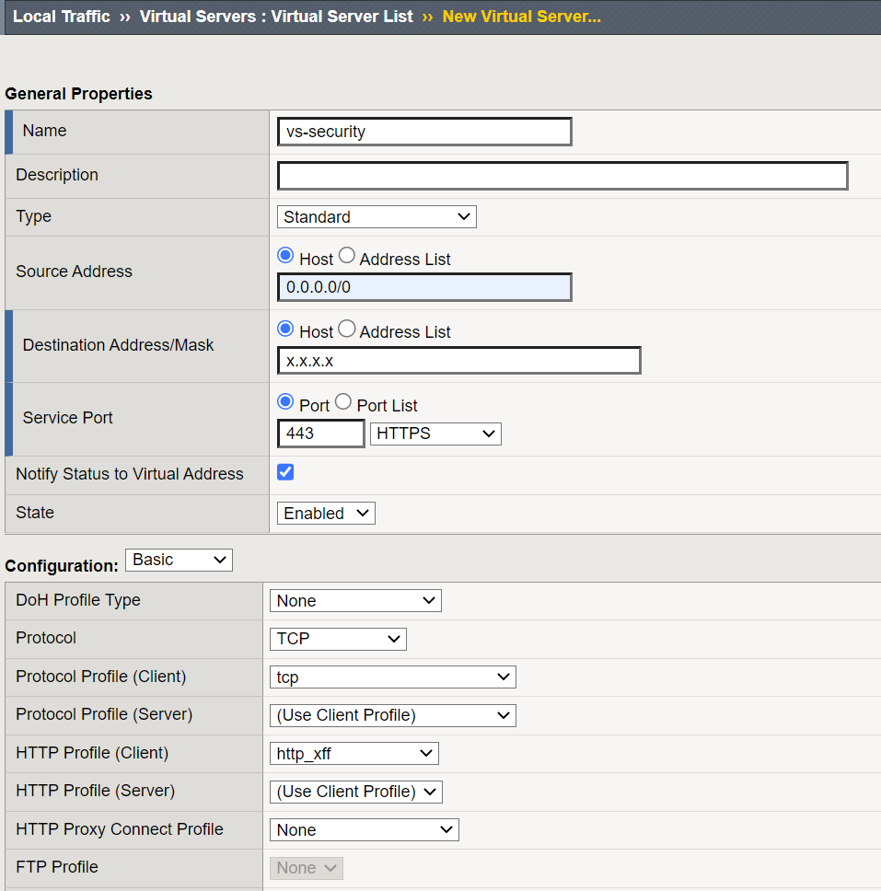Select the Port List radio button
The height and width of the screenshot is (891, 881).
pos(343,401)
